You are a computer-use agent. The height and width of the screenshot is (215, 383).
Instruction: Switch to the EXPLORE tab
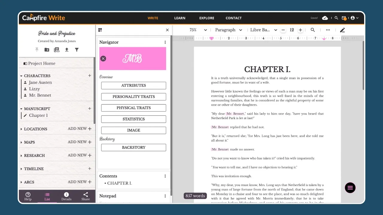[206, 18]
